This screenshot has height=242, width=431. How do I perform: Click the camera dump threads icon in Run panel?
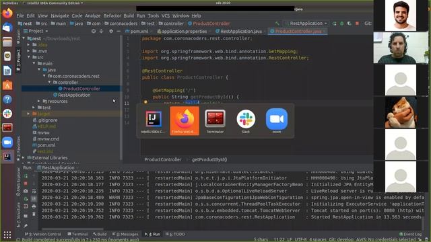pos(26,191)
